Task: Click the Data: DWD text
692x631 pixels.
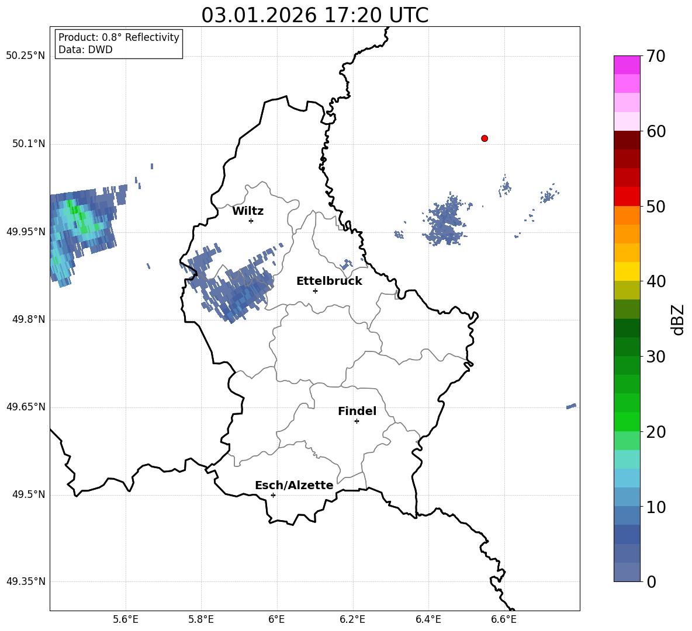Action: (x=85, y=50)
